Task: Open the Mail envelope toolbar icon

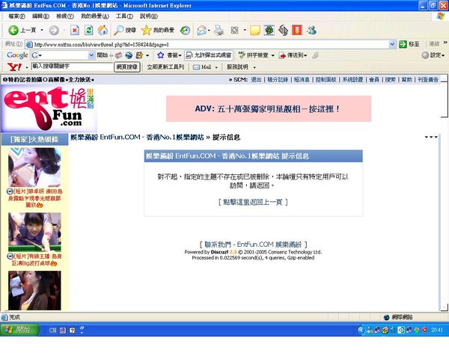Action: point(201,30)
